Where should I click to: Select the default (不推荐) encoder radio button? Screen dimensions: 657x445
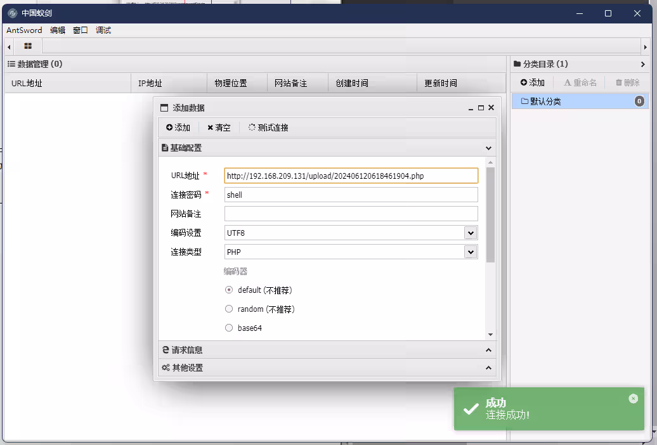228,290
